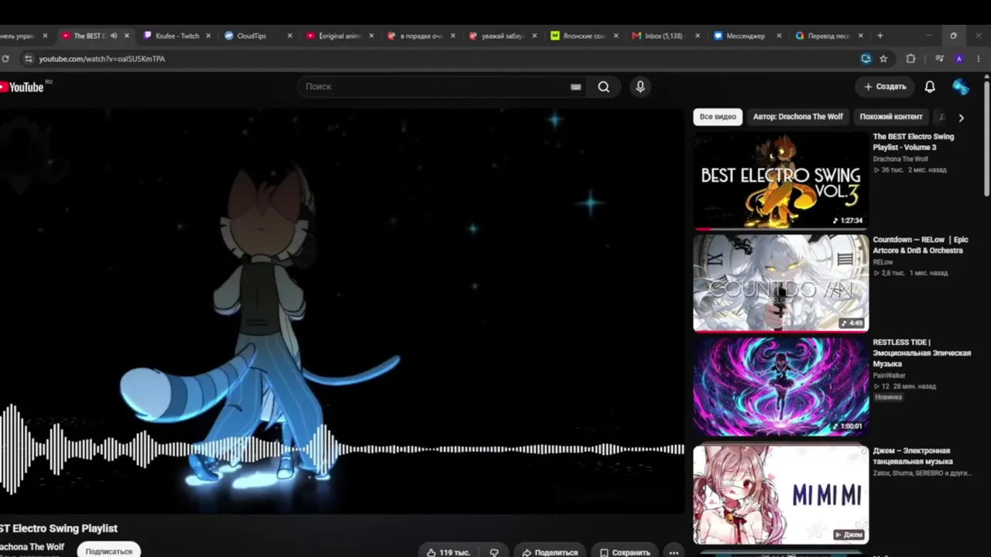This screenshot has height=557, width=991.
Task: Close the browser window
Action: point(978,36)
